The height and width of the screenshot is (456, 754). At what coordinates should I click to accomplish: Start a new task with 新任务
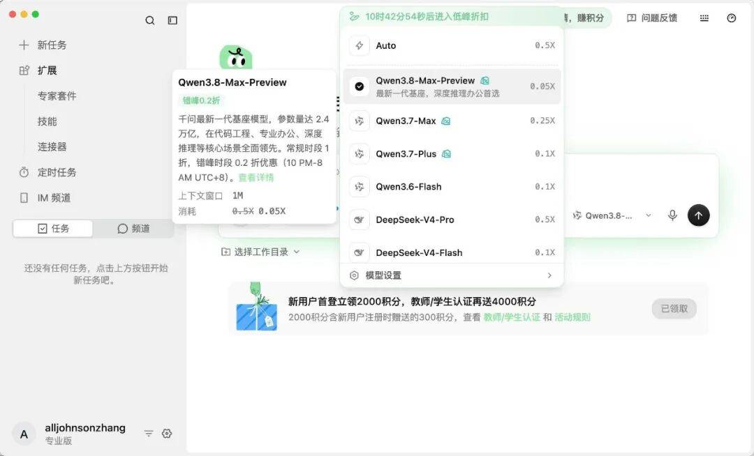(43, 45)
